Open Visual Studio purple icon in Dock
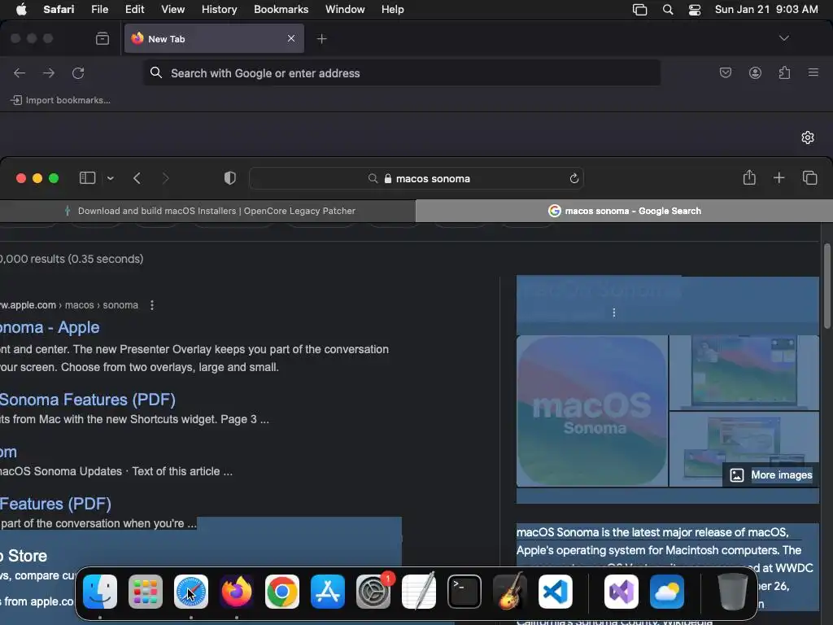Viewport: 833px width, 625px height. point(621,592)
